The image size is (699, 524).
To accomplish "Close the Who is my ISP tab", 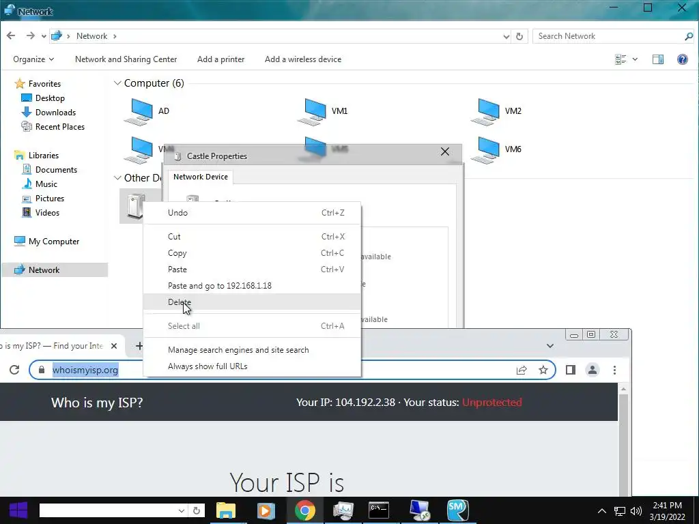I will [x=114, y=346].
